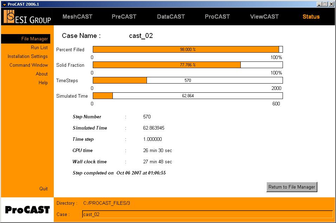Select the Status tab
This screenshot has height=223, width=336.
click(311, 16)
